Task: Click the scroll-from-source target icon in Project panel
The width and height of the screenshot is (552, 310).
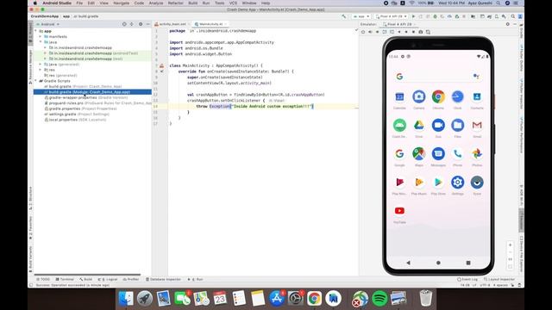Action: coord(124,24)
